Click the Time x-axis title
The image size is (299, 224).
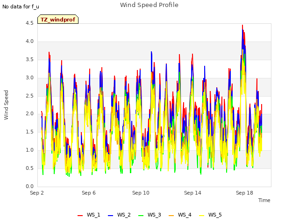(264, 200)
